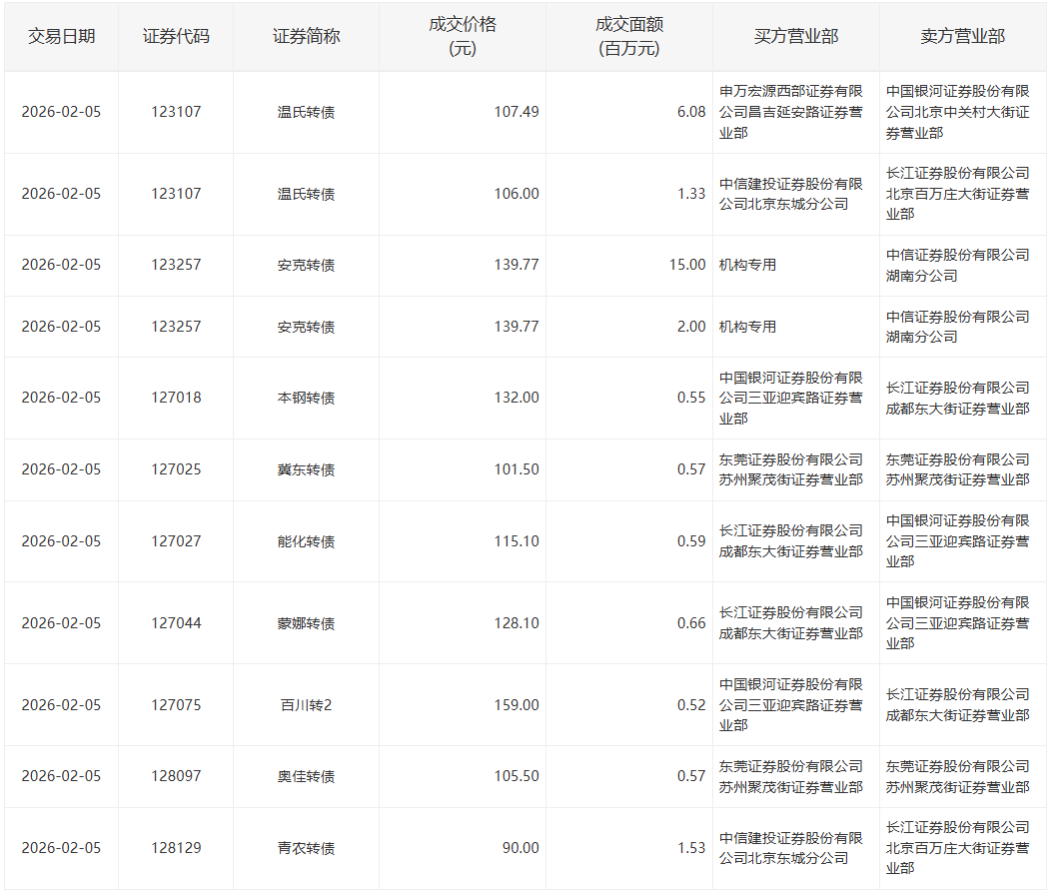Select the 证券简称 column header
This screenshot has height=896, width=1052.
coord(306,36)
